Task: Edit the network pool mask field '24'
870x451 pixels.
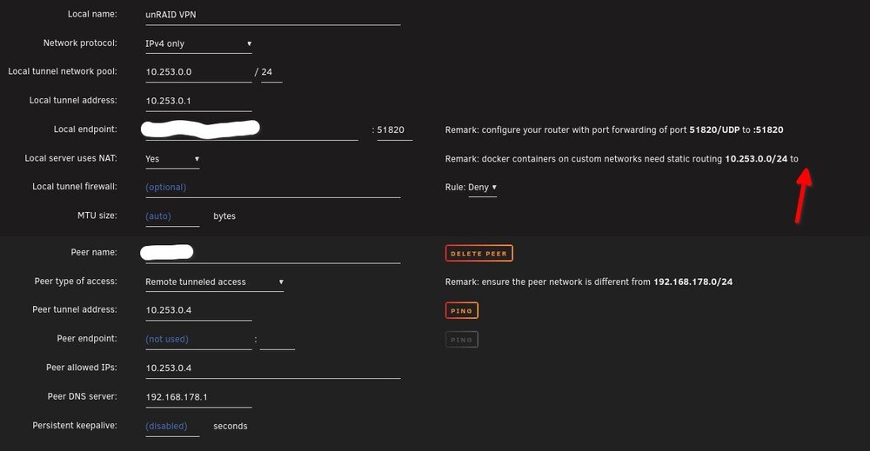Action: pos(271,72)
